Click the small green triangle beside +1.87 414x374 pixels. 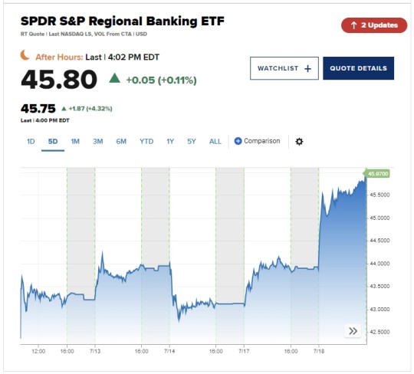coord(64,109)
